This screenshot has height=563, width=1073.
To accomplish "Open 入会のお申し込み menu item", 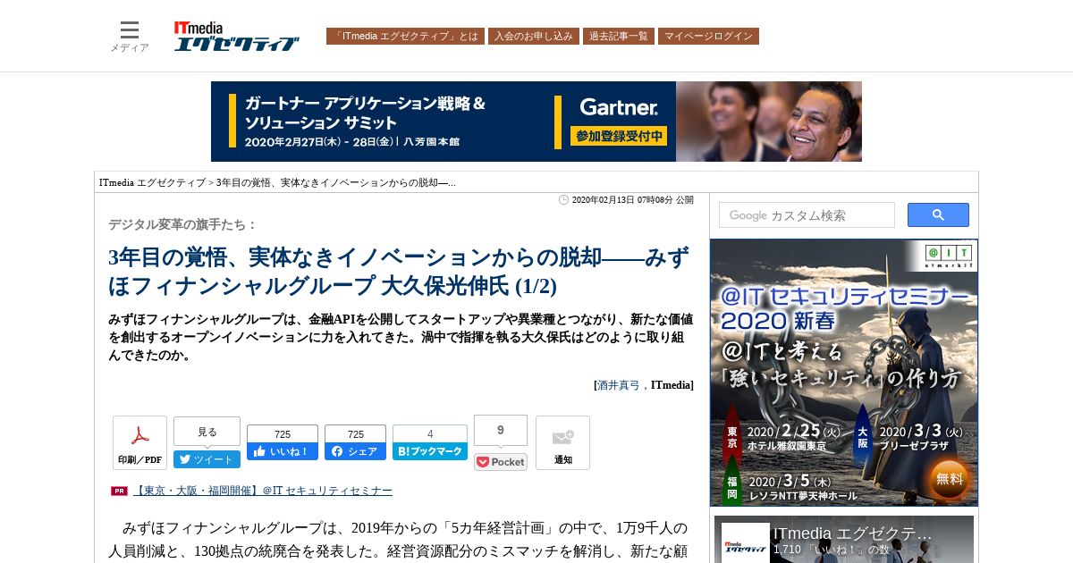I will (x=534, y=37).
